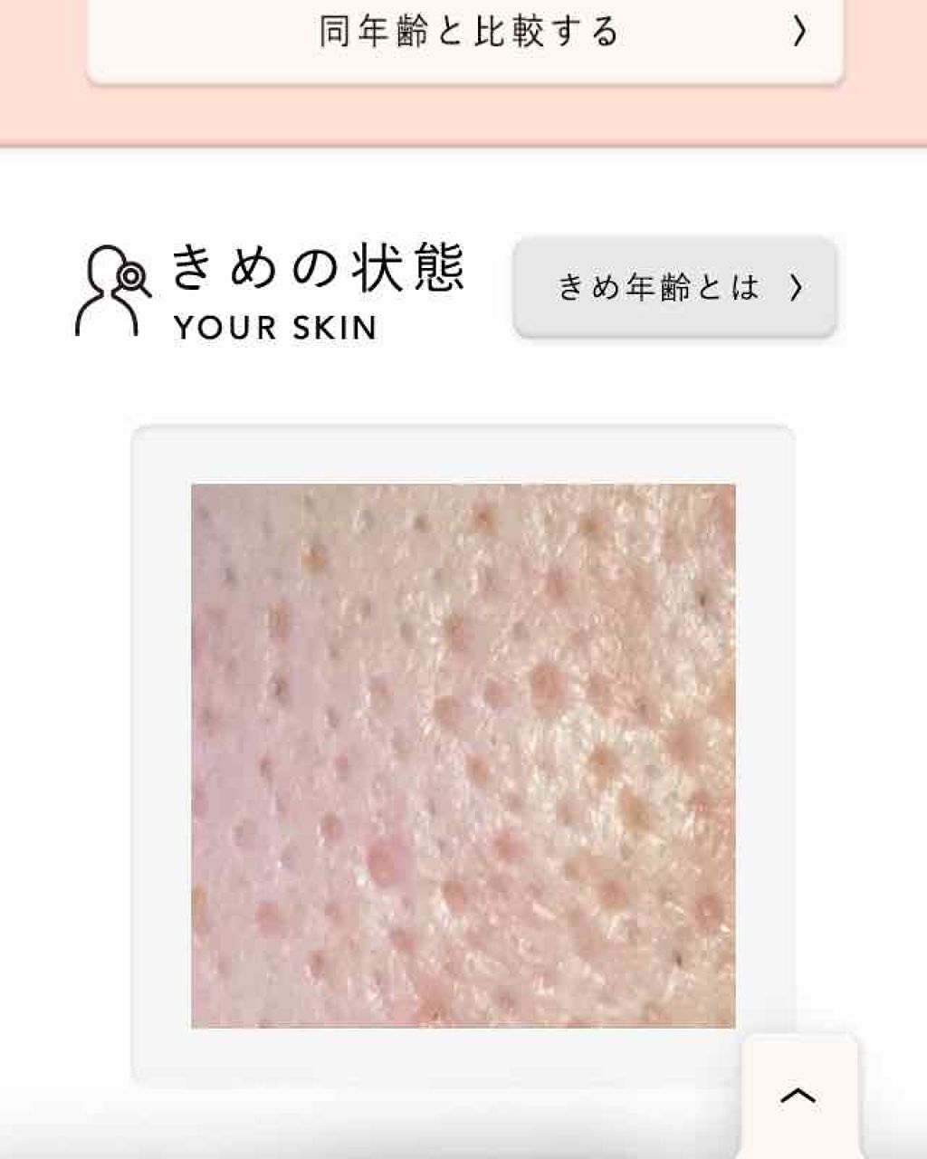Viewport: 927px width, 1159px height.
Task: Open the きめ年齢とは explanation button
Action: click(x=674, y=287)
